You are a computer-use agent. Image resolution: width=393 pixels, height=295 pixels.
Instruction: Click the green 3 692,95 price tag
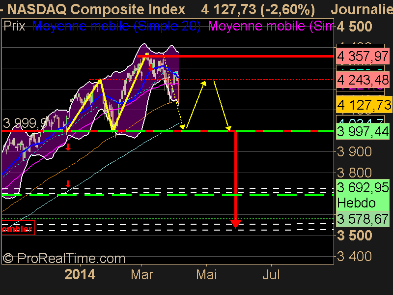[x=363, y=187]
